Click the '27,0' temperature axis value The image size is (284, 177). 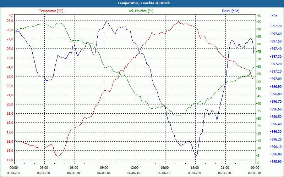10,39
